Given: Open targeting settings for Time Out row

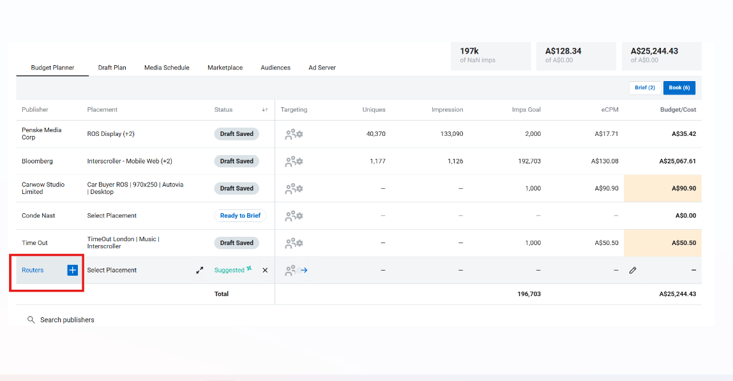Looking at the screenshot, I should 294,243.
